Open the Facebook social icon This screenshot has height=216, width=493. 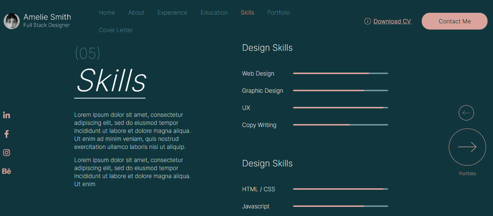[x=7, y=134]
